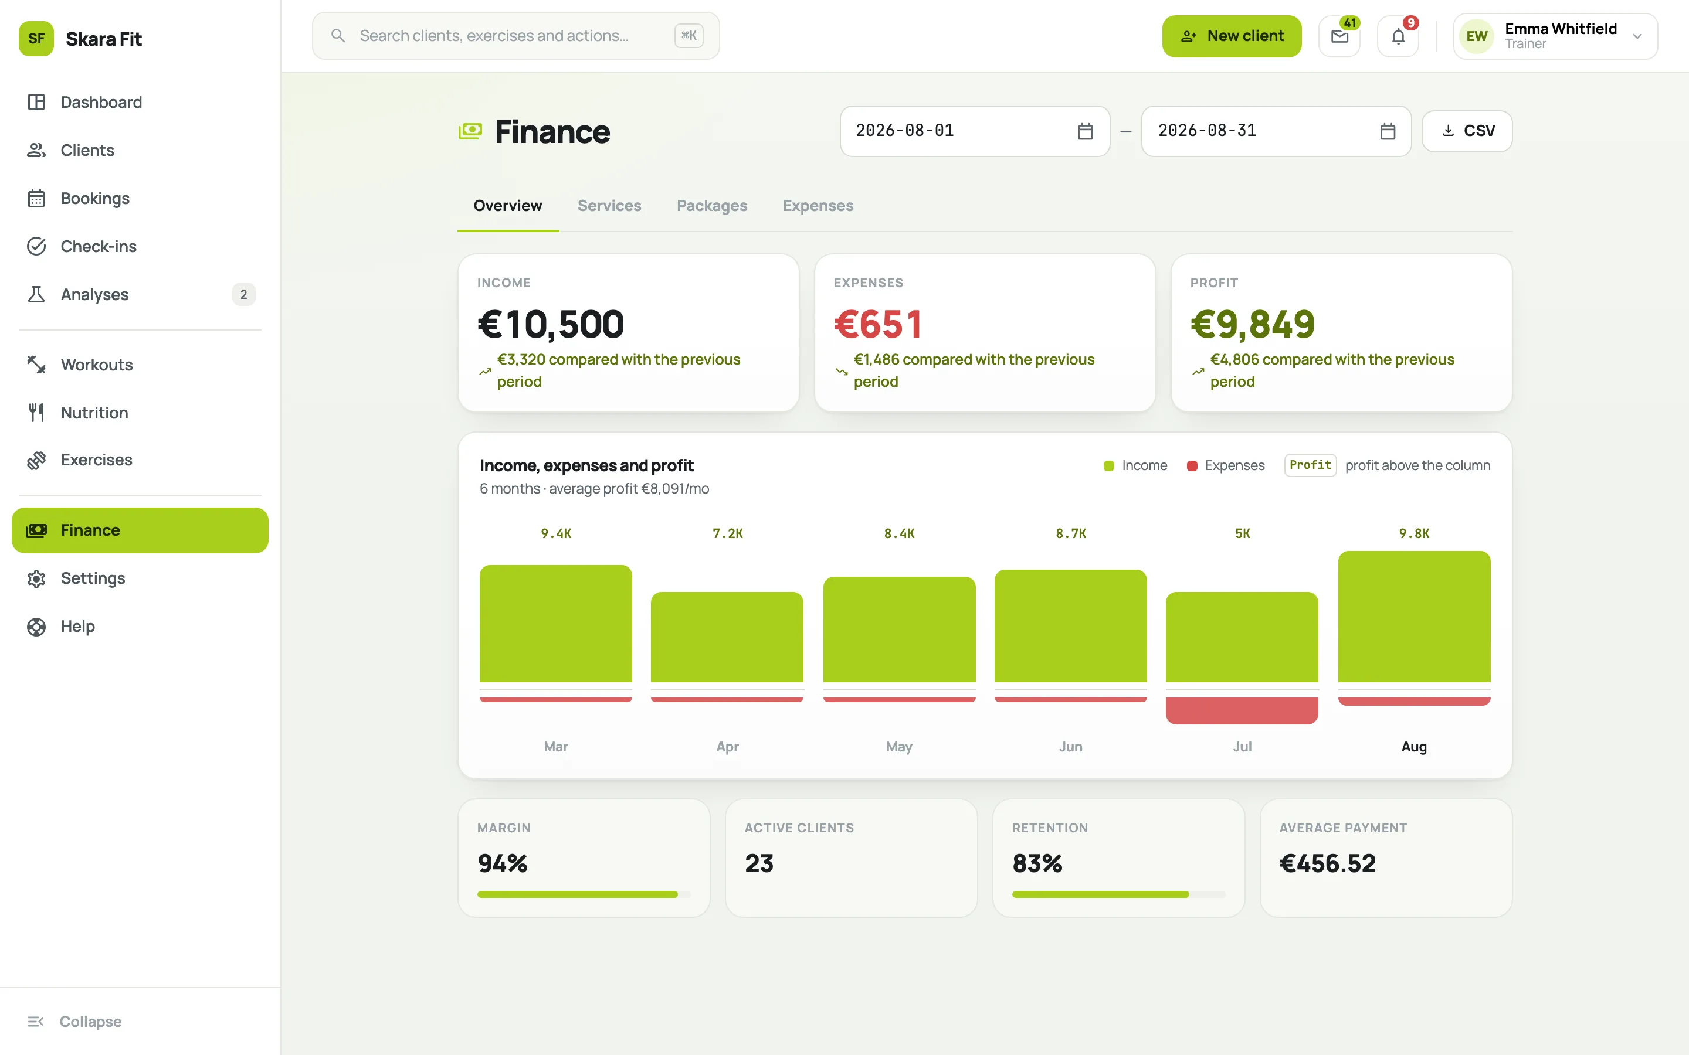Click the Expenses card €651 value
Screen dimensions: 1689x1055
pos(878,325)
